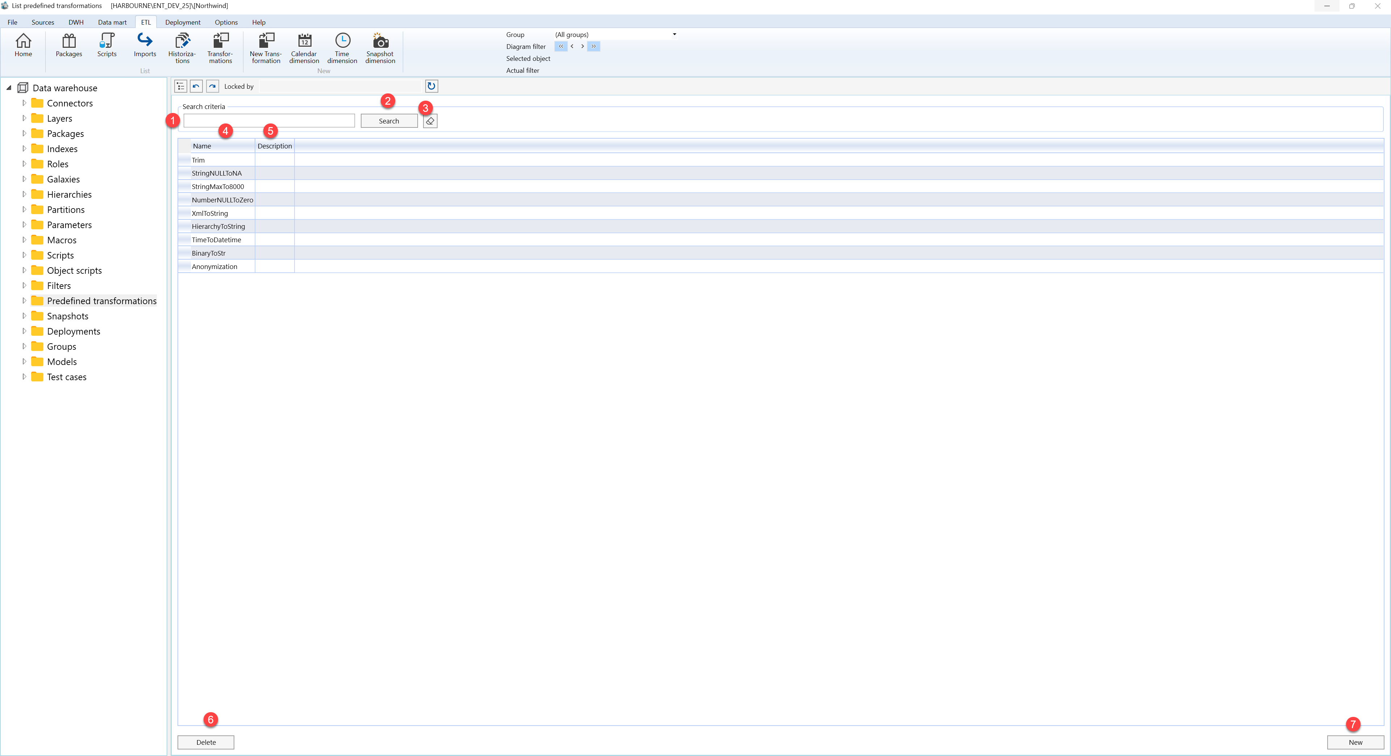The image size is (1391, 756).
Task: Select the BinaryToStr row
Action: [780, 253]
